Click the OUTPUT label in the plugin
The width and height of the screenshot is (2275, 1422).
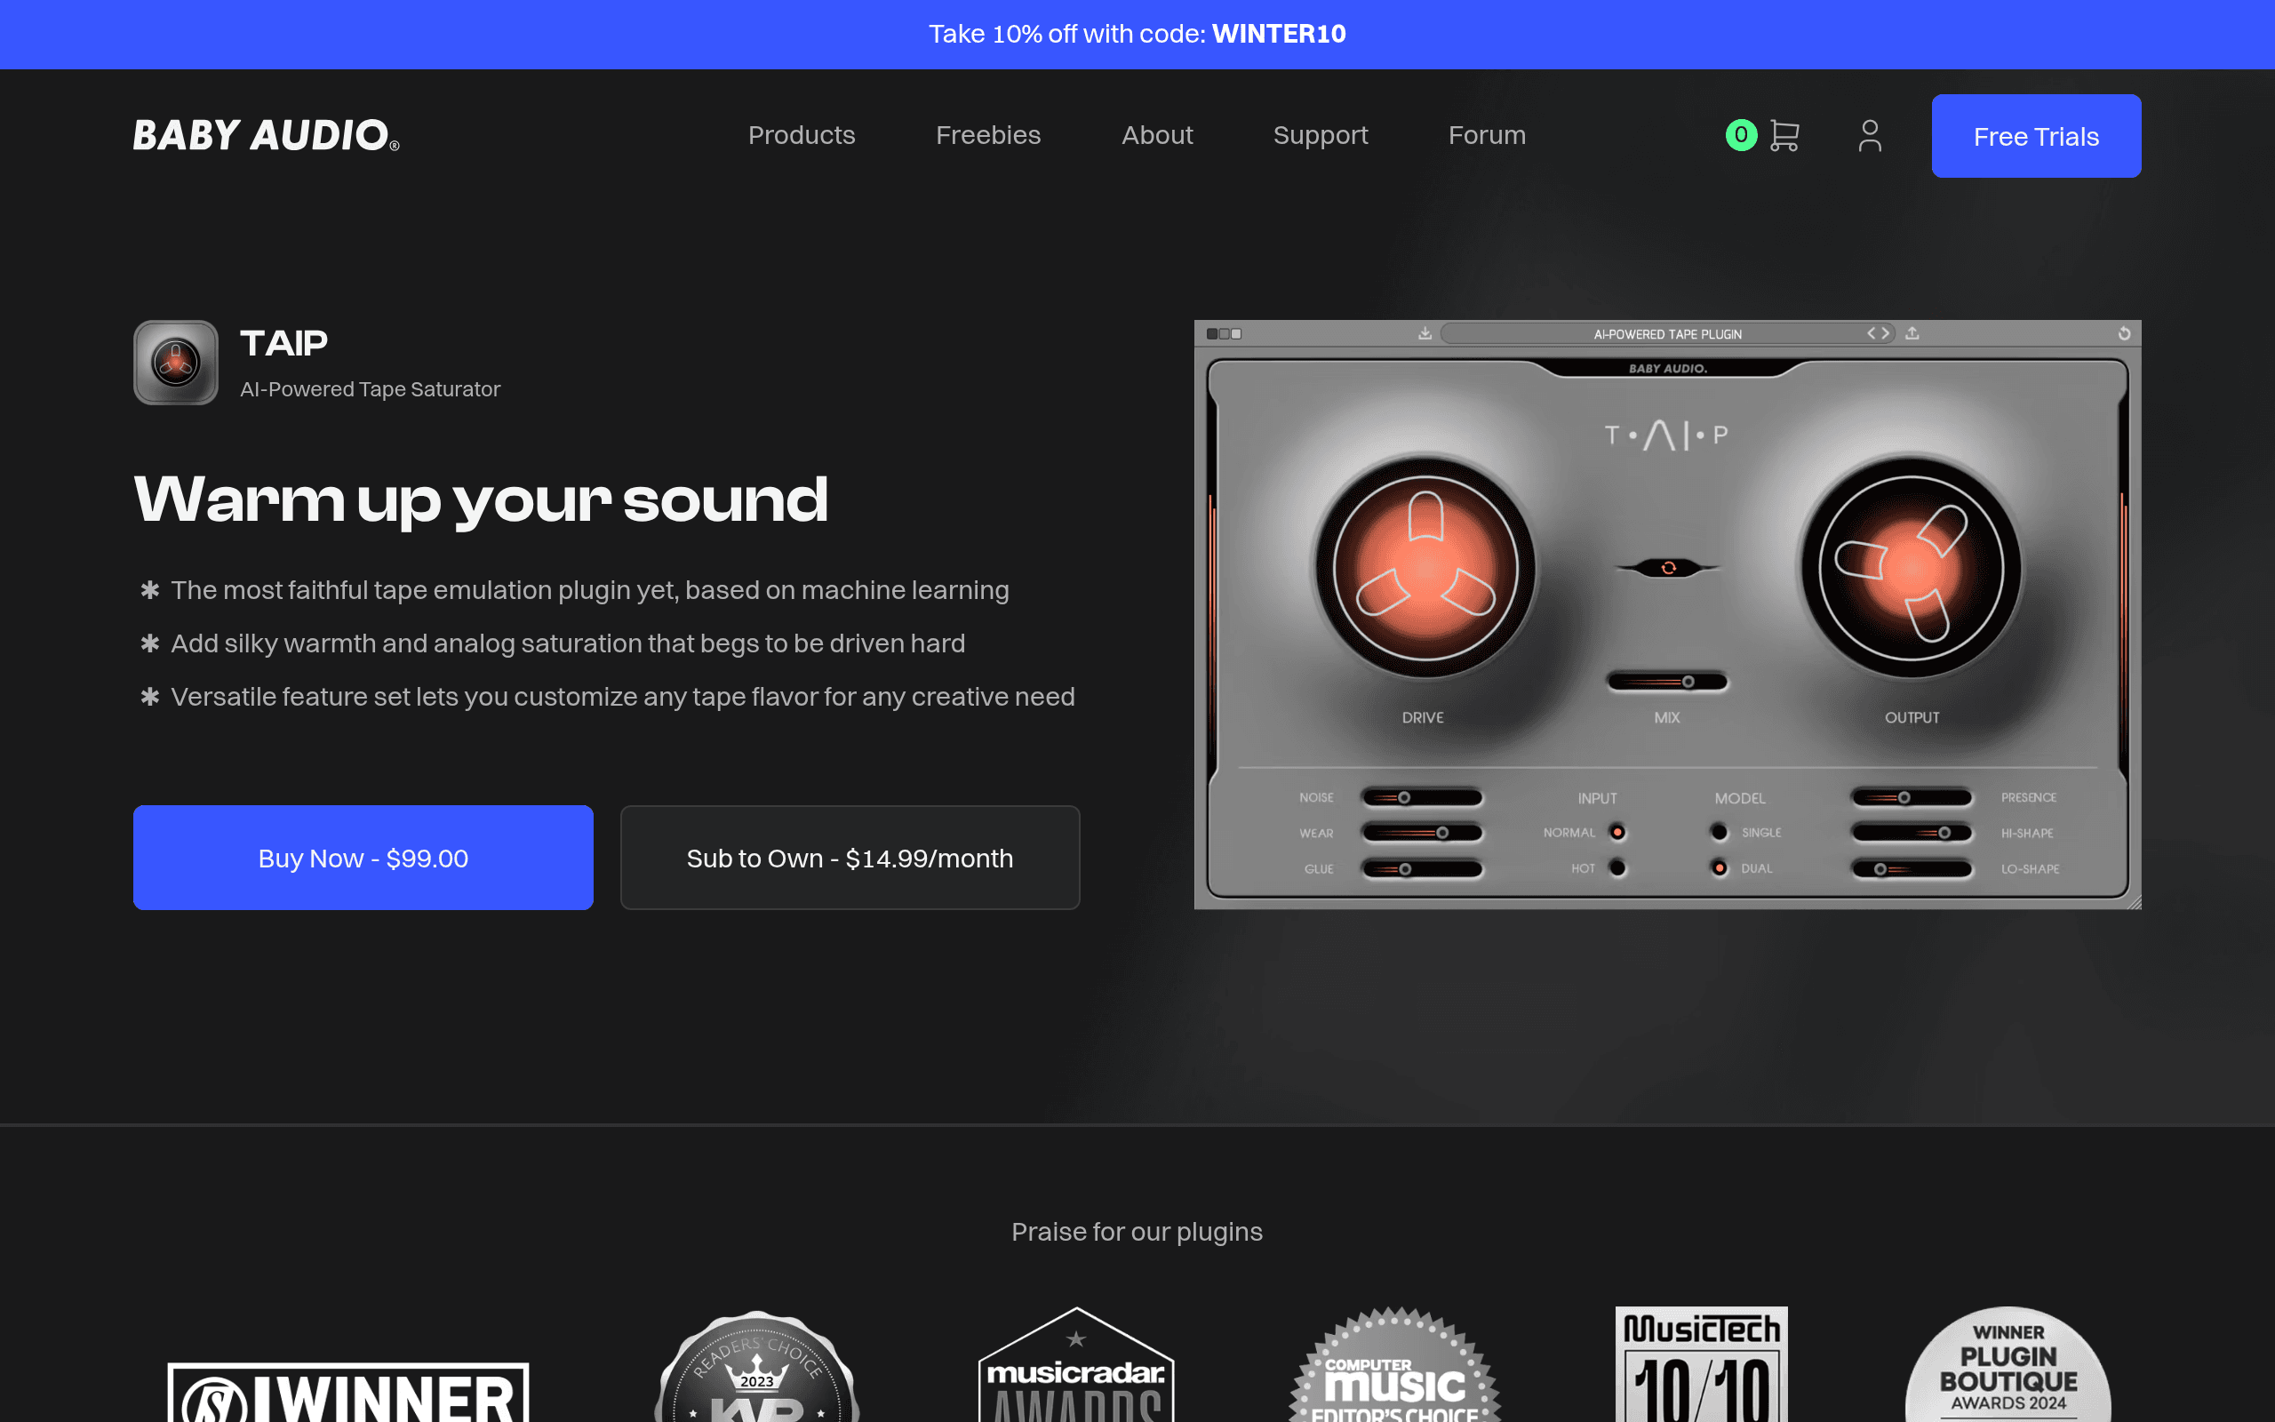tap(1912, 717)
